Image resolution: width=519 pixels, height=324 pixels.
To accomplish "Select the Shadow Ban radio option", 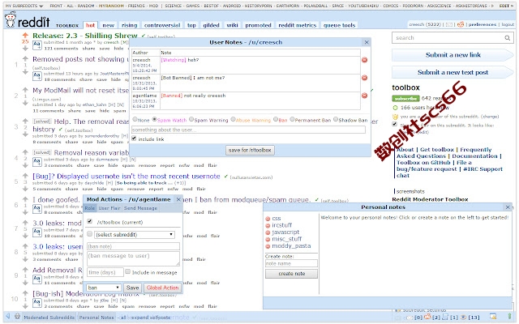I will (336, 119).
